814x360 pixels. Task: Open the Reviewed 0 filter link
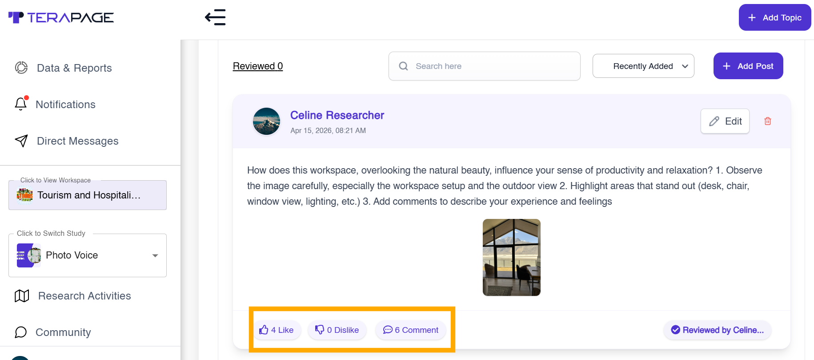(x=258, y=66)
